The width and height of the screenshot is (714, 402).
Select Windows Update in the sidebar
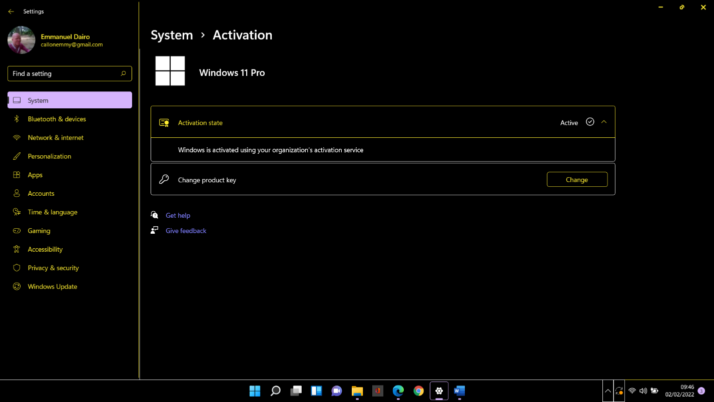[52, 286]
